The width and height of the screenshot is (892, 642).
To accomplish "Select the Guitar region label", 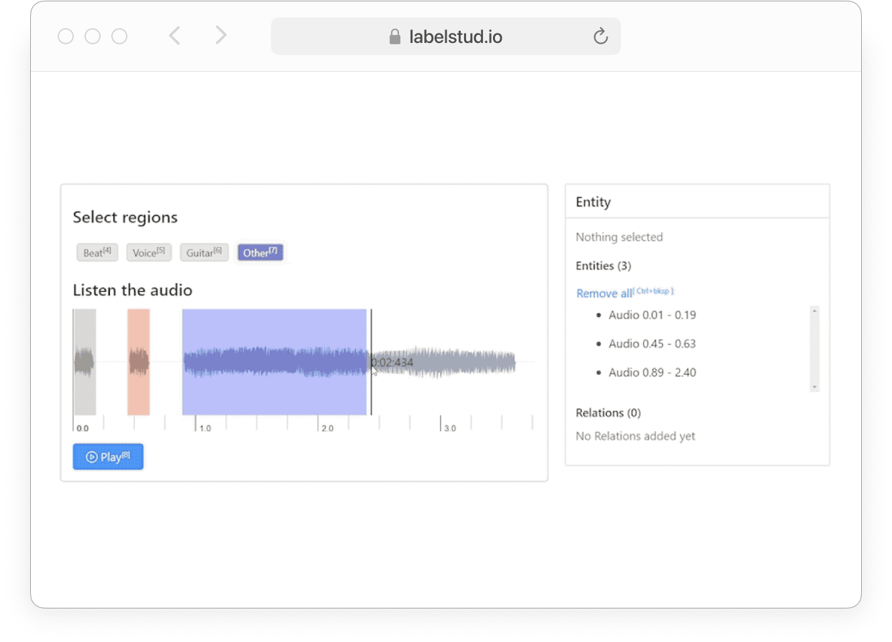I will [x=204, y=252].
